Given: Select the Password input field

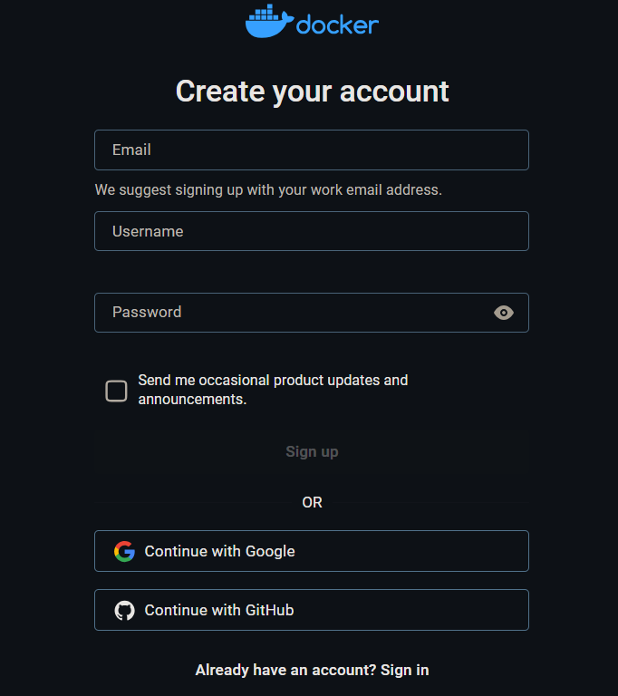Looking at the screenshot, I should (x=290, y=313).
